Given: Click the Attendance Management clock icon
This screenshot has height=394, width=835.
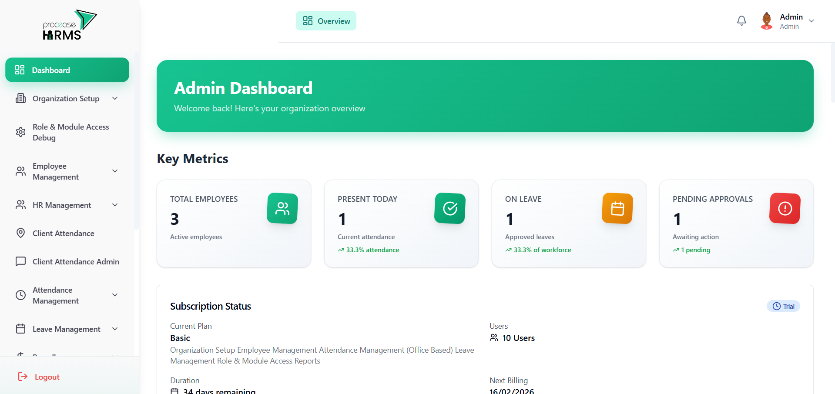Looking at the screenshot, I should [20, 295].
